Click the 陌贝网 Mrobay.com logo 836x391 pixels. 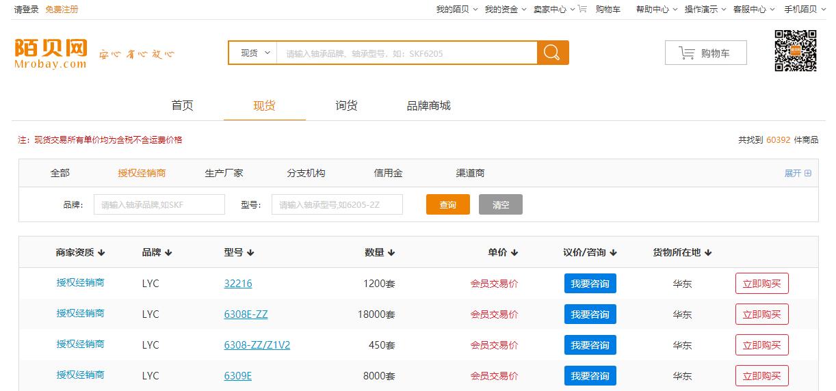[51, 53]
